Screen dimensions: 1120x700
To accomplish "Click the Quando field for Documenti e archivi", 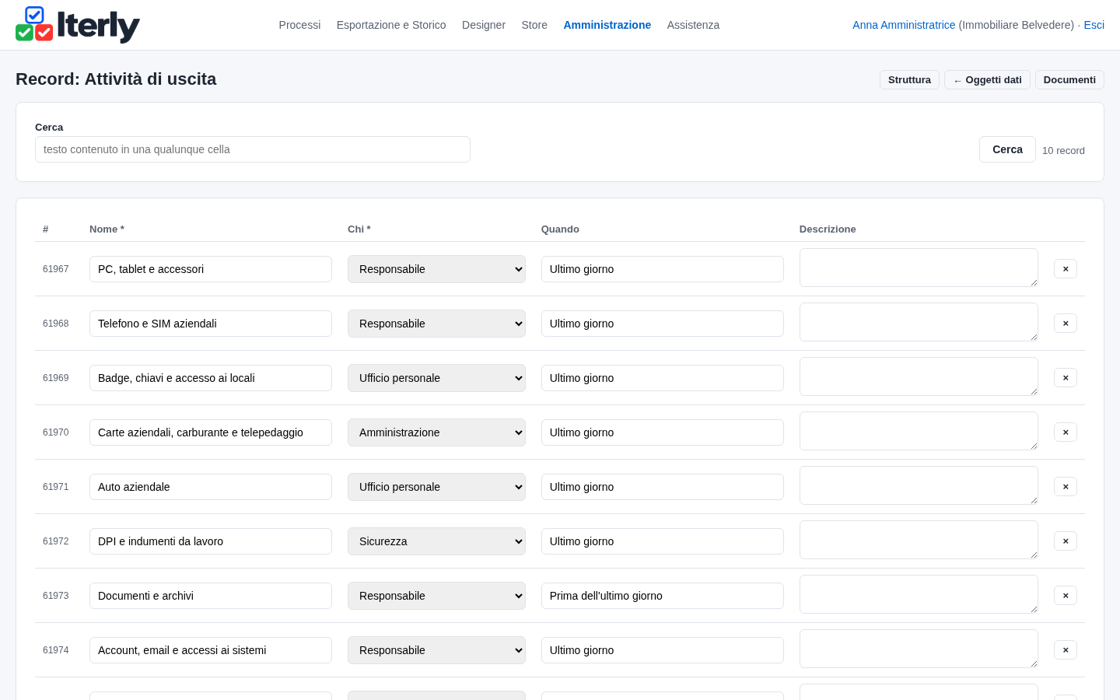I will [x=663, y=596].
